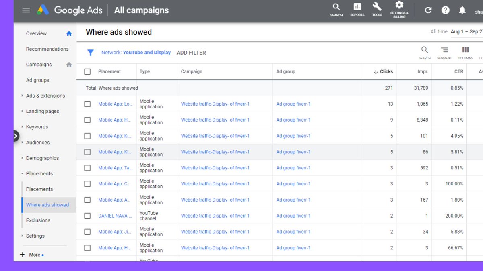Check the row with 66.67% CTR
This screenshot has height=271, width=483.
point(87,248)
